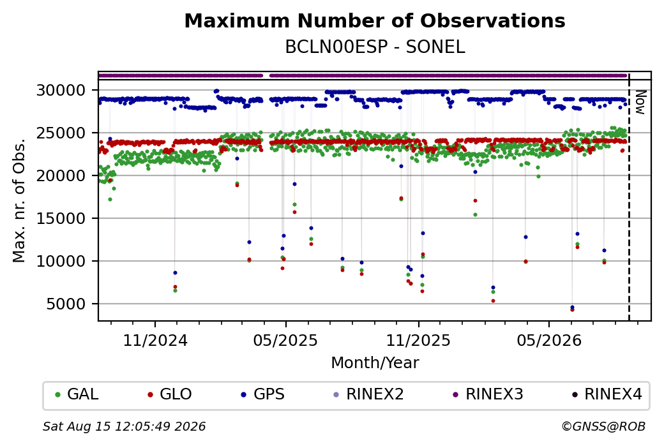The width and height of the screenshot is (664, 446).
Task: Click the GPS blue legend marker
Action: click(243, 395)
